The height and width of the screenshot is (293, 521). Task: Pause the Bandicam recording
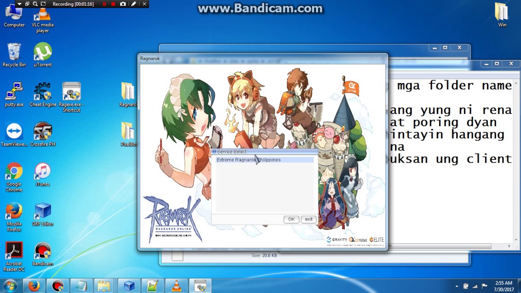(104, 4)
